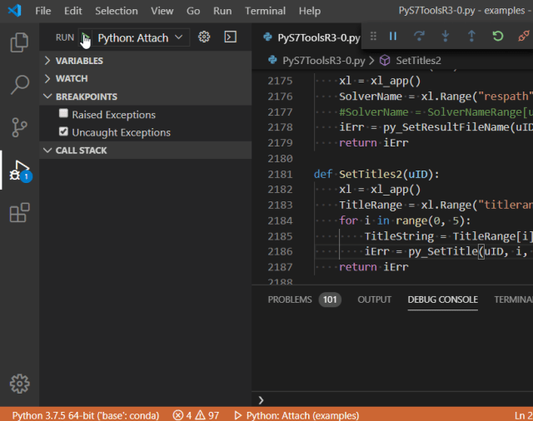The height and width of the screenshot is (421, 533).
Task: Open the Search view icon
Action: [x=19, y=85]
